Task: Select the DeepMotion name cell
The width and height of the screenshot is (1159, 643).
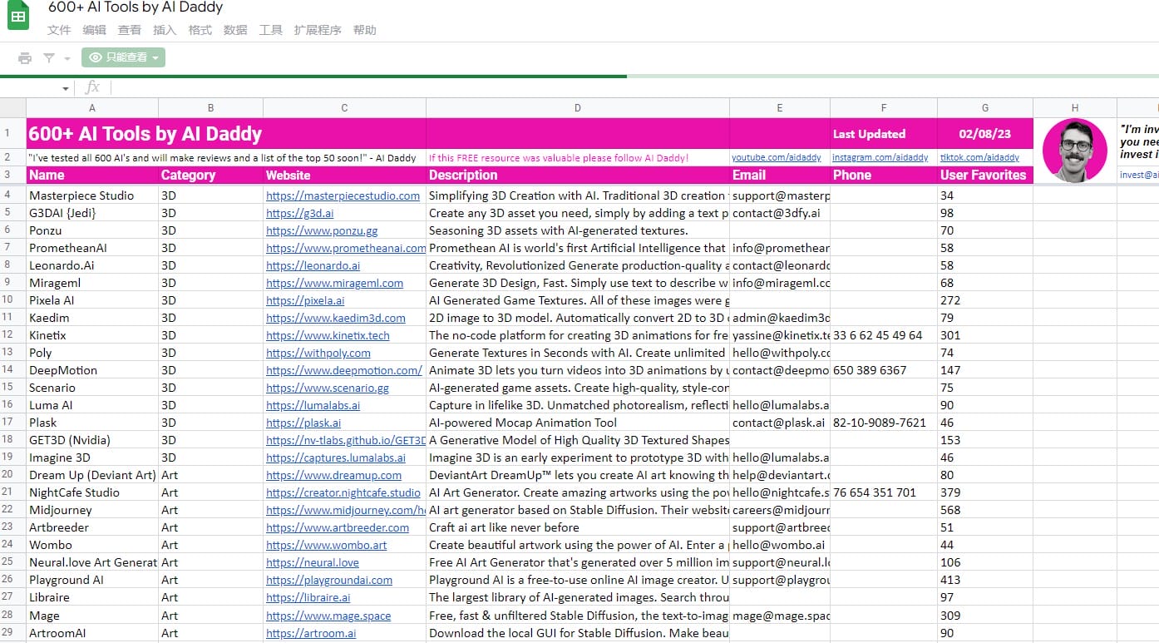Action: click(92, 370)
